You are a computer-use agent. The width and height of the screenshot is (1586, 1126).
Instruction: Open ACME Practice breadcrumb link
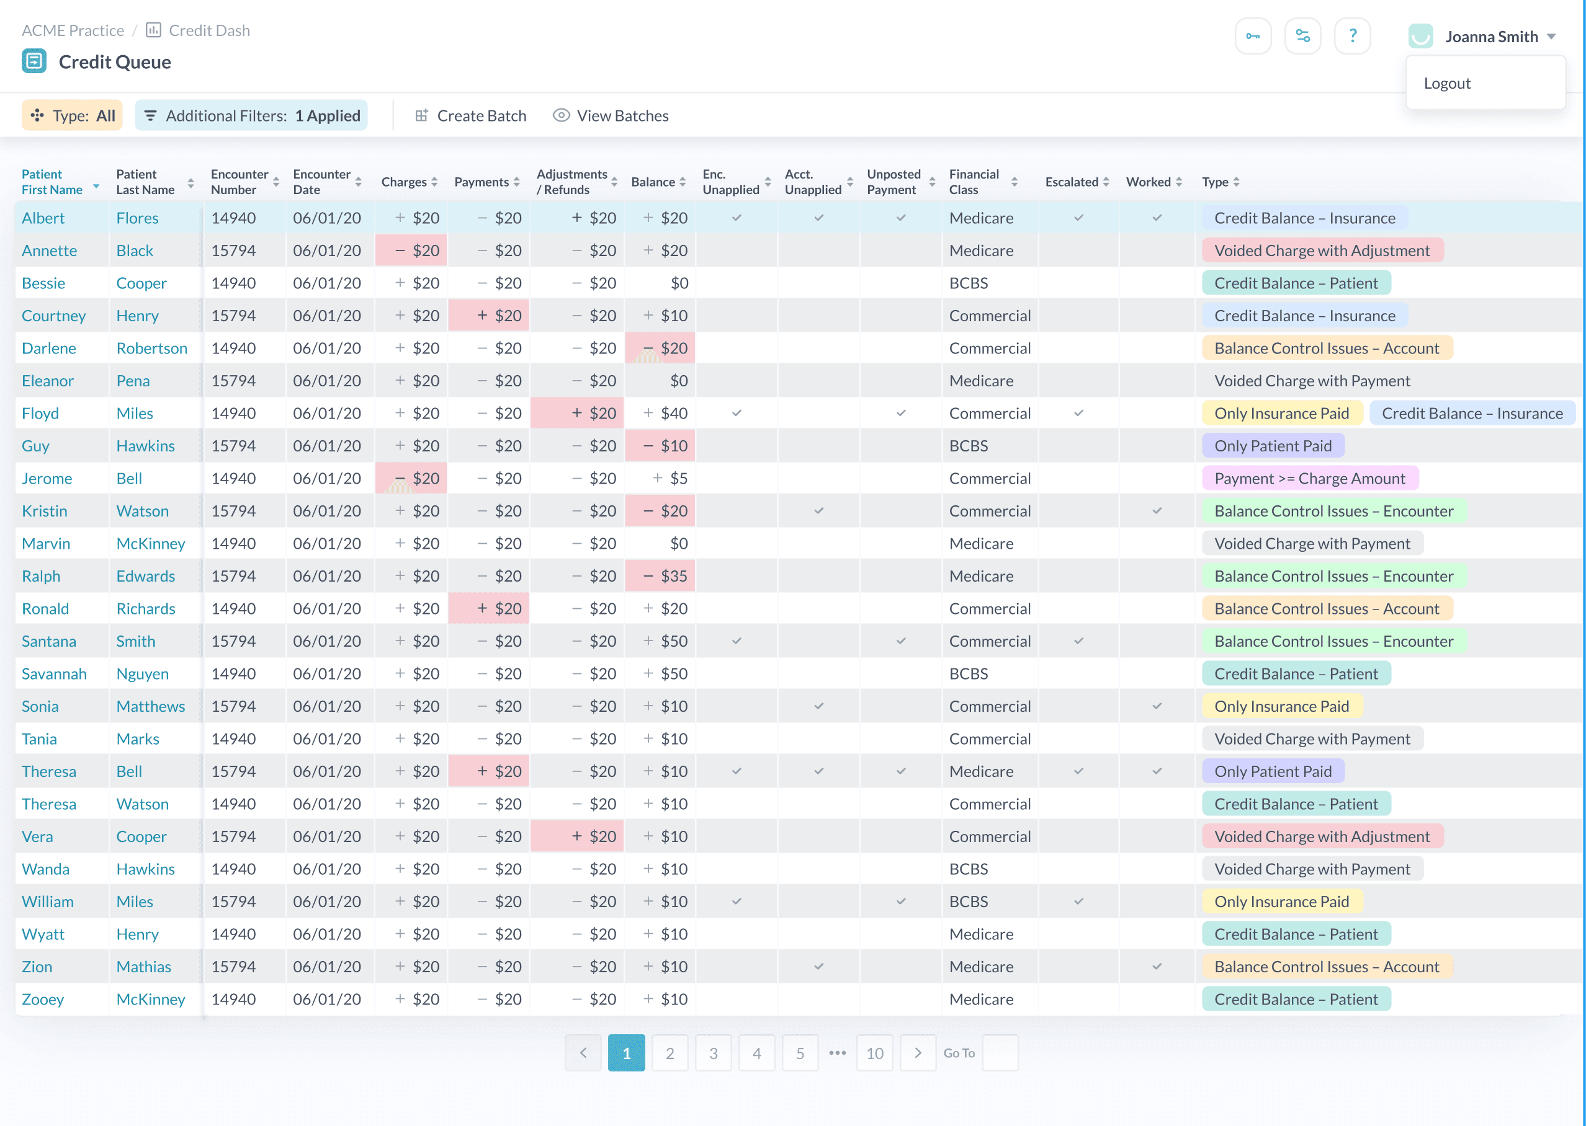click(x=73, y=30)
